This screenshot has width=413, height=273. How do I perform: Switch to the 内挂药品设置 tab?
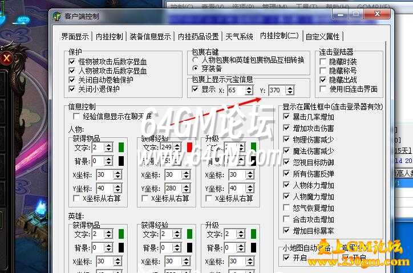tap(199, 36)
